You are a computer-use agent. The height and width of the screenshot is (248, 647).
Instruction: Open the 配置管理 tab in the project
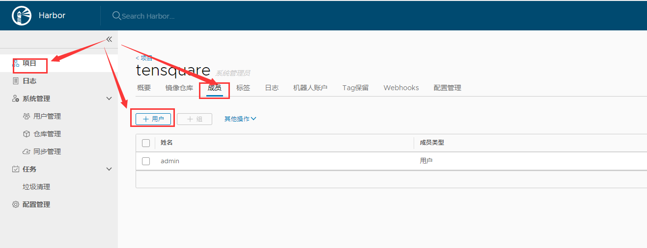click(448, 88)
